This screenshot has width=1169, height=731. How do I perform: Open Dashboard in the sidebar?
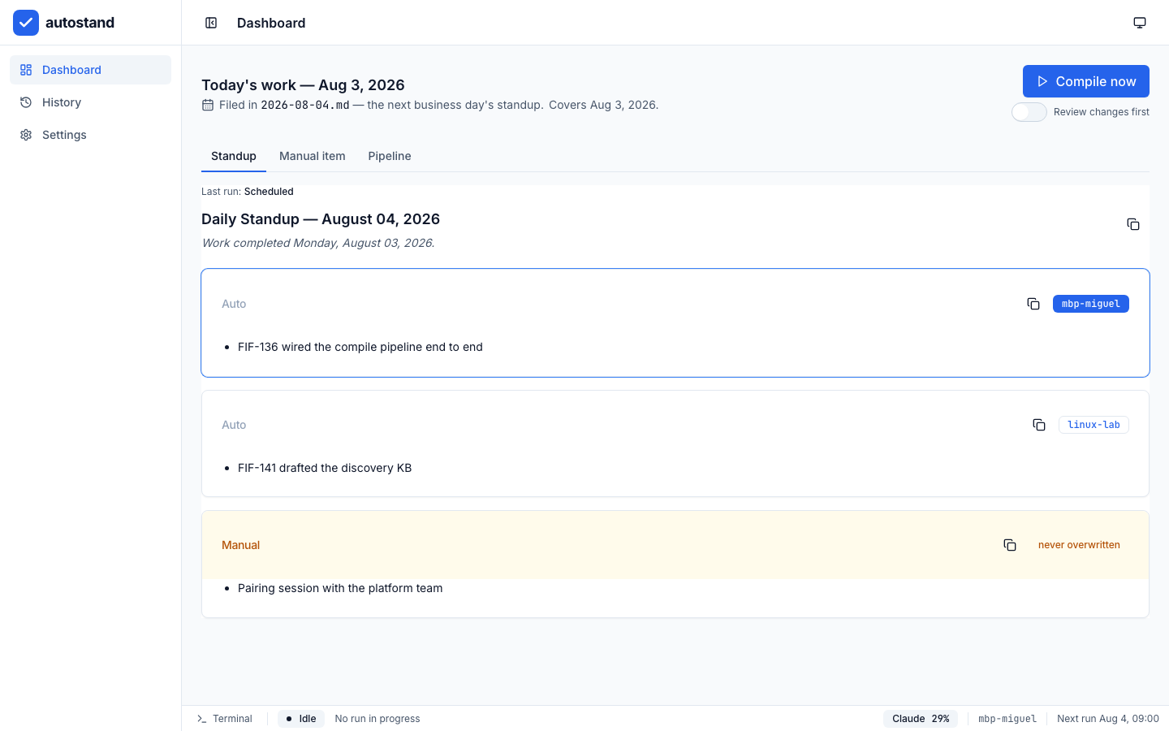90,70
